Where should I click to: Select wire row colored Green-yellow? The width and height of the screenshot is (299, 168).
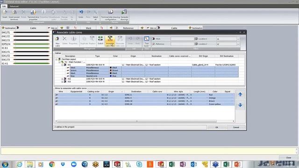(x=144, y=104)
